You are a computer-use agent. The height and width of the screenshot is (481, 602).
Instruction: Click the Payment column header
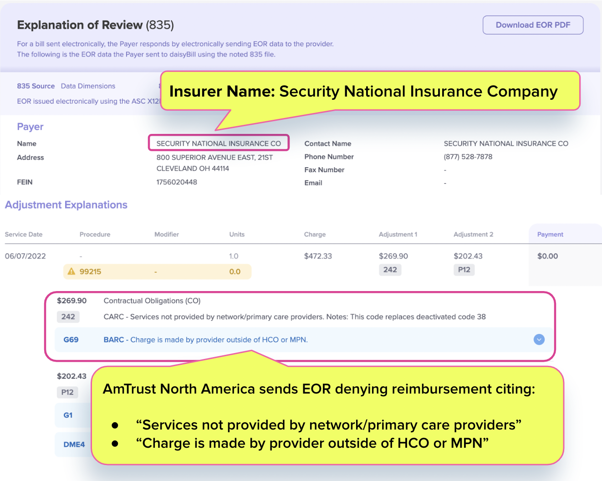(550, 235)
